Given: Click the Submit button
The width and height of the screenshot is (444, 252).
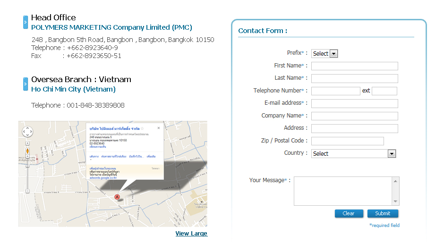Looking at the screenshot, I should [x=383, y=213].
